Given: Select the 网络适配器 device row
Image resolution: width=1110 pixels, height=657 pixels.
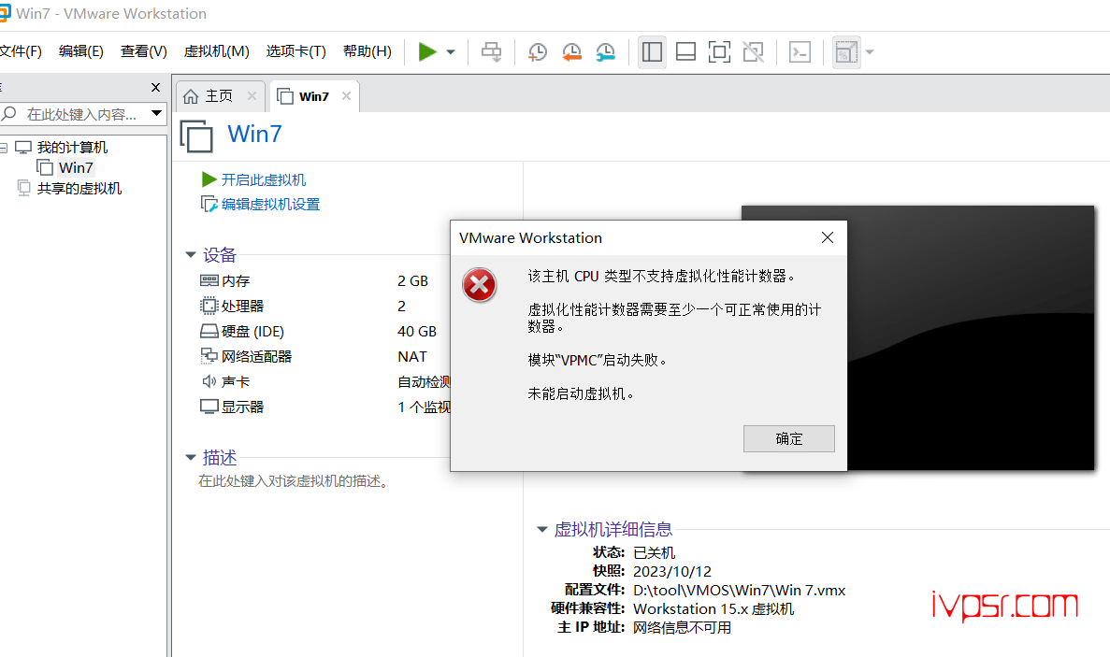Looking at the screenshot, I should coord(324,356).
